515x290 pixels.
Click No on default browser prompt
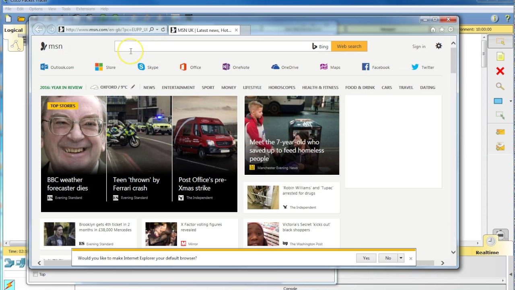click(388, 258)
